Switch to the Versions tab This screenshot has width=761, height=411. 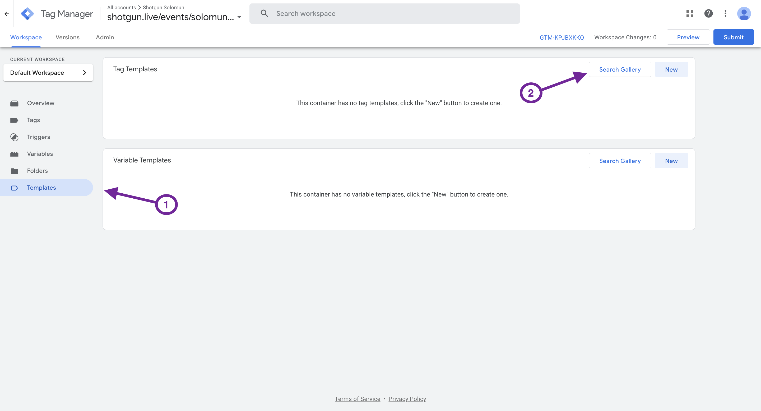pyautogui.click(x=67, y=37)
